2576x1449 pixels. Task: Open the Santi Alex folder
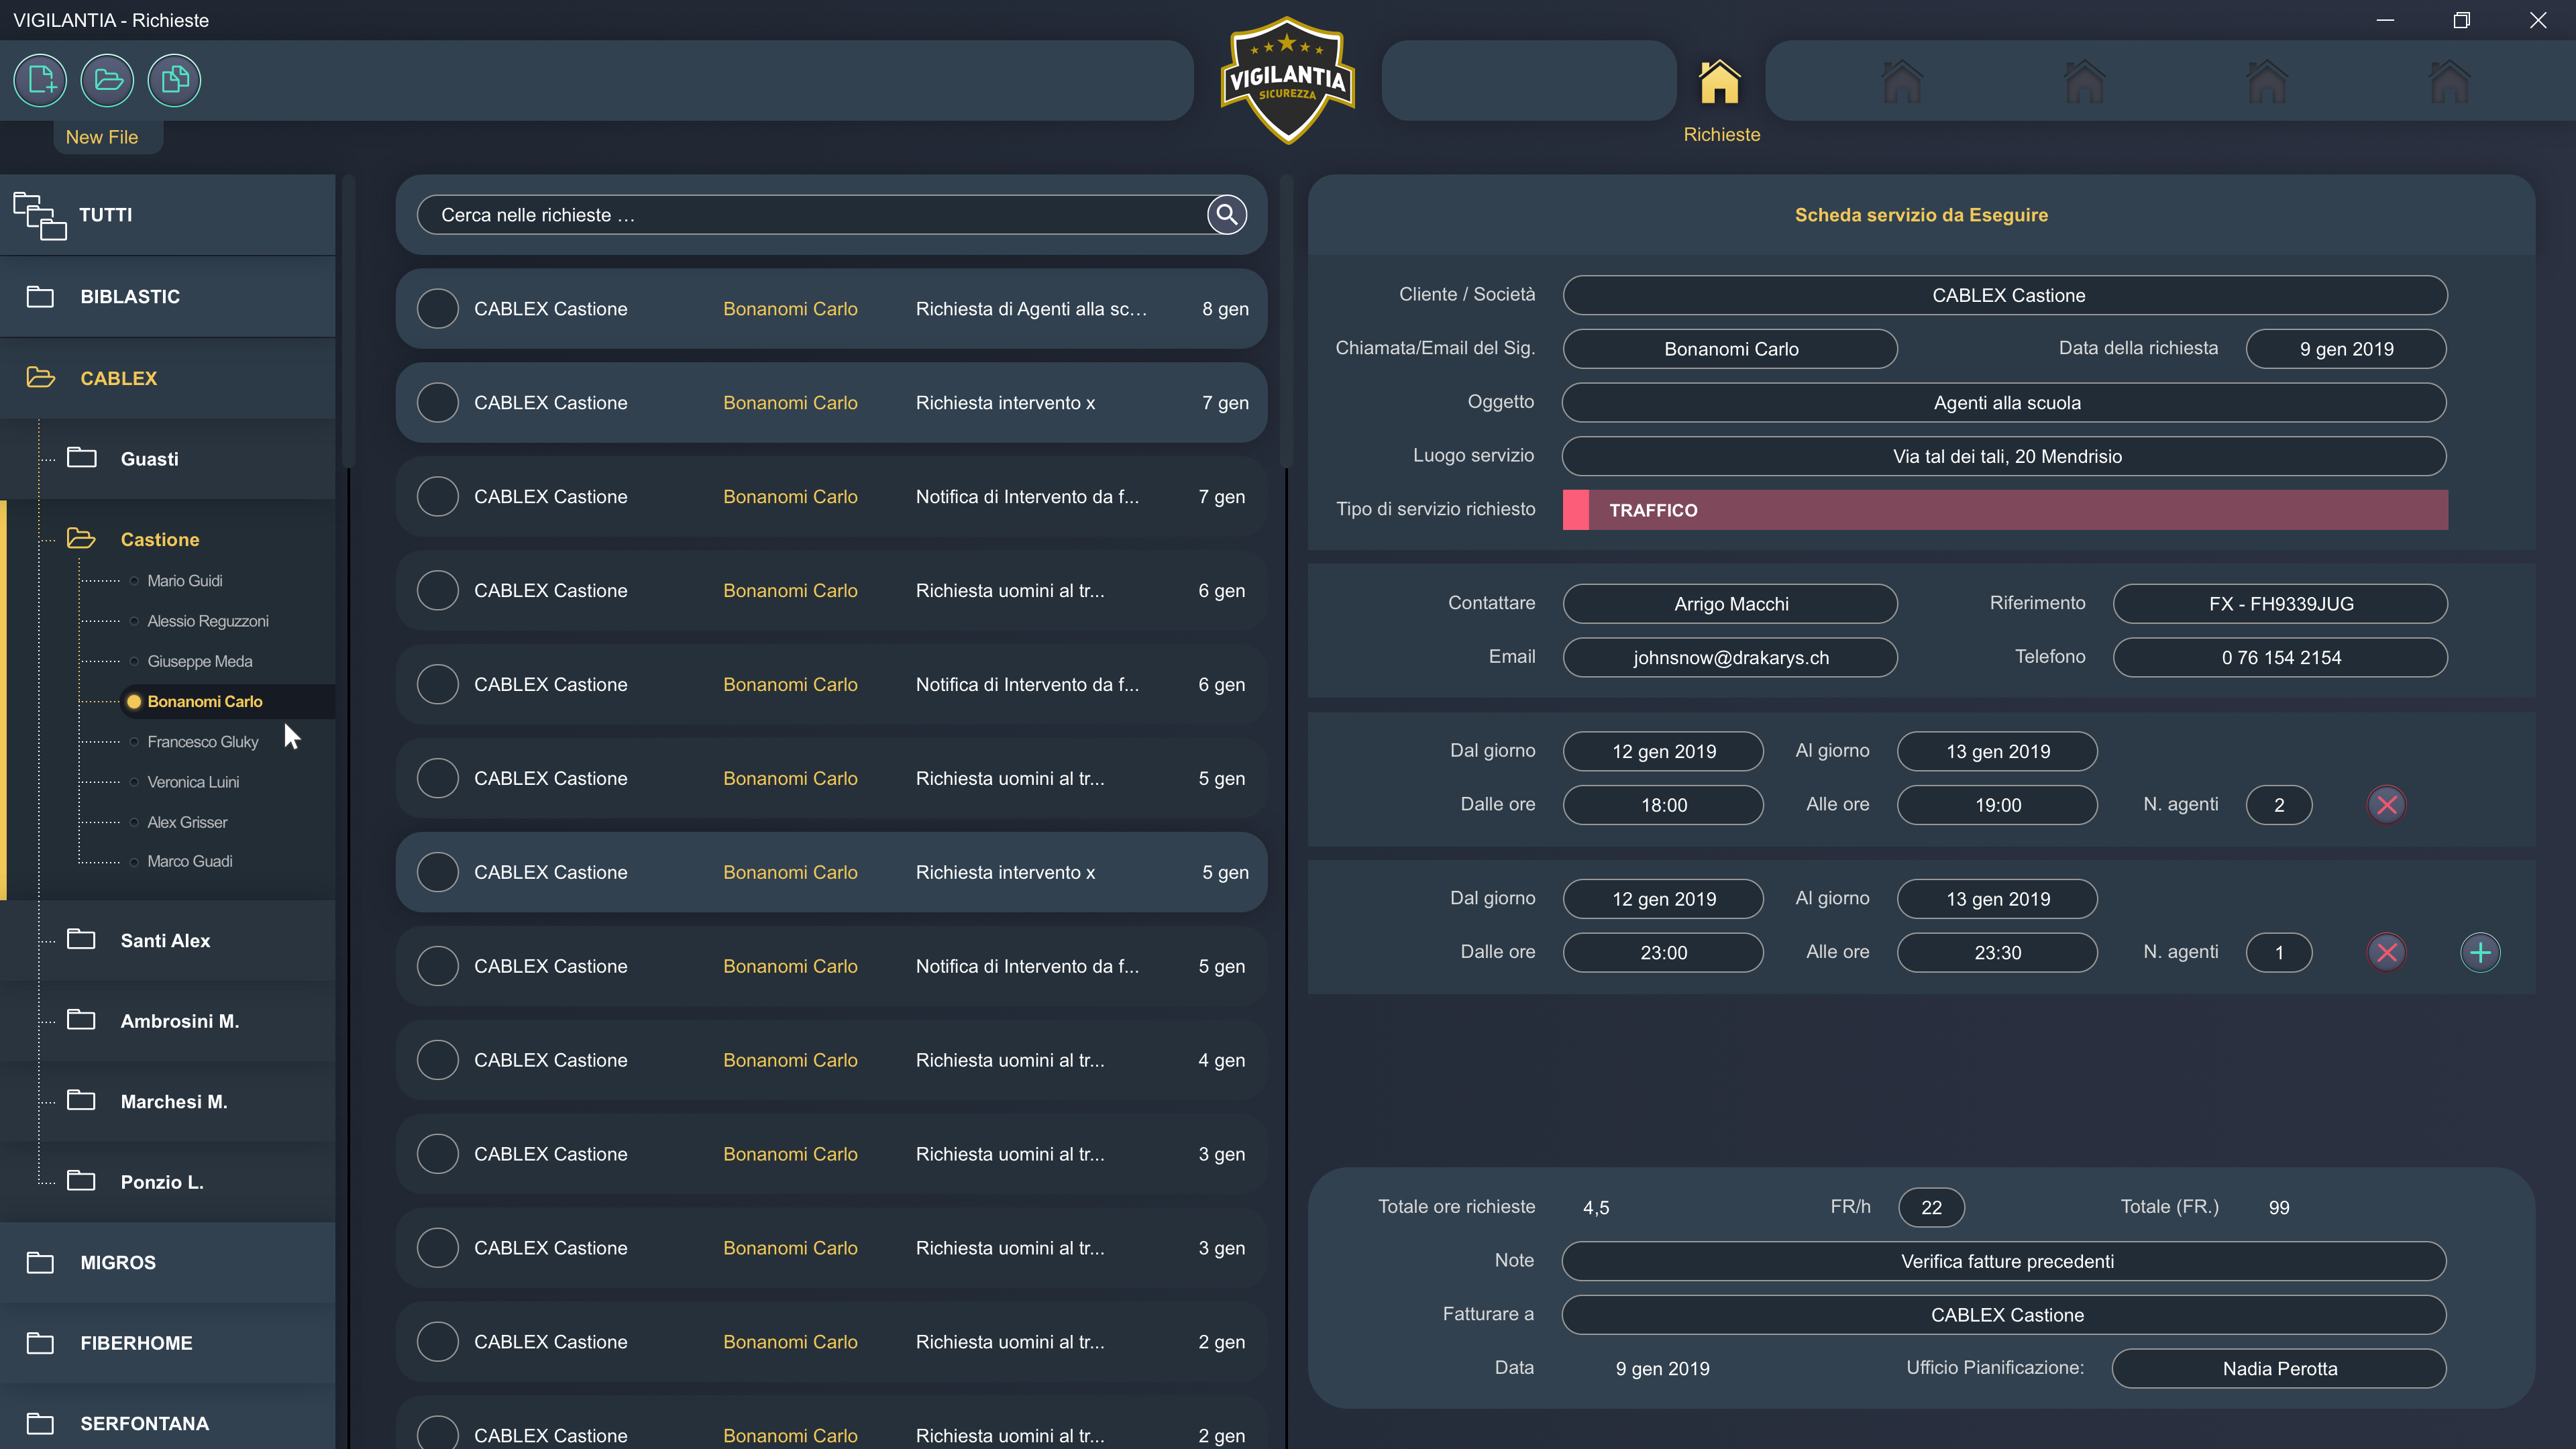tap(165, 940)
